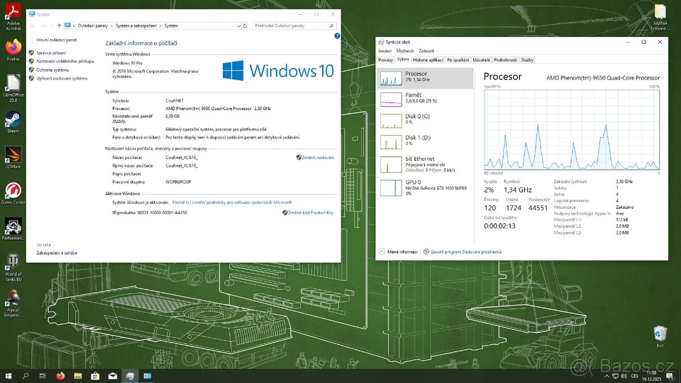Open the Steam desktop icon
Image resolution: width=681 pixels, height=383 pixels.
coord(12,120)
